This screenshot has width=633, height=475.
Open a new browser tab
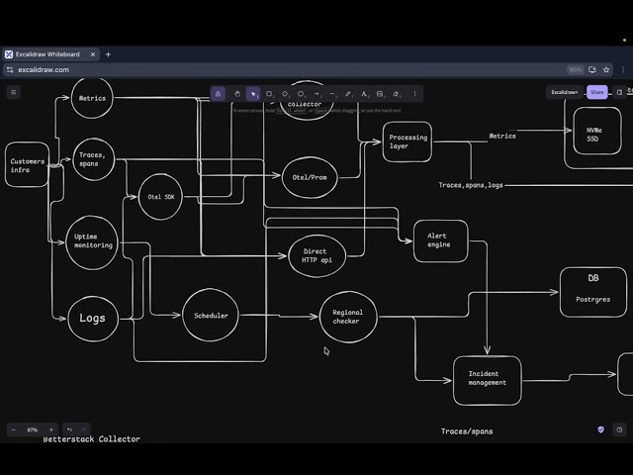tap(108, 54)
